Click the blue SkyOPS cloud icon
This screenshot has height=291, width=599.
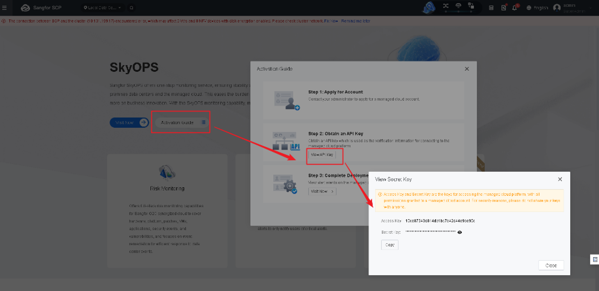(428, 8)
